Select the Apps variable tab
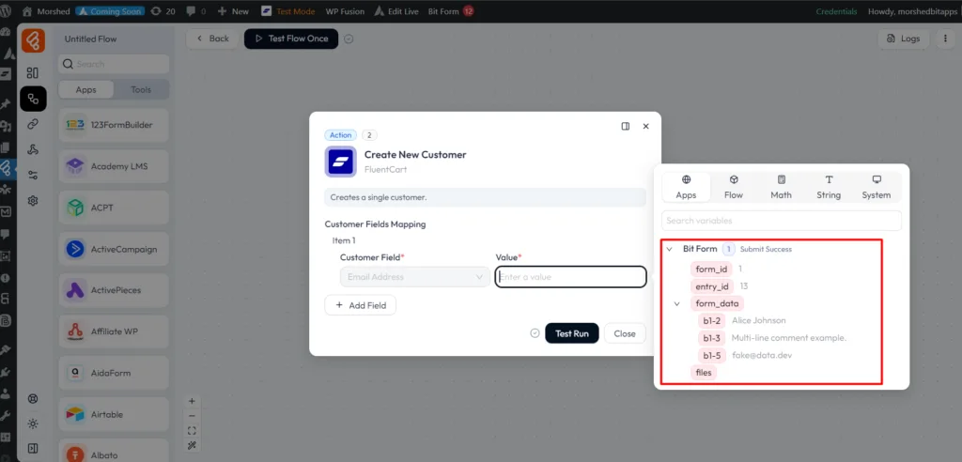Viewport: 962px width, 462px height. pyautogui.click(x=686, y=187)
